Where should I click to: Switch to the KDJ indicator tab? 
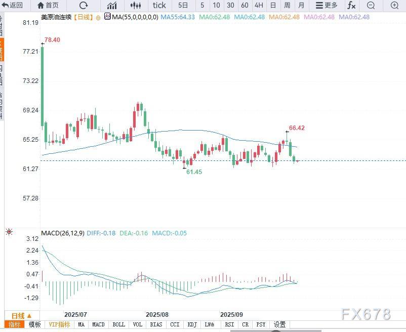tap(192, 324)
